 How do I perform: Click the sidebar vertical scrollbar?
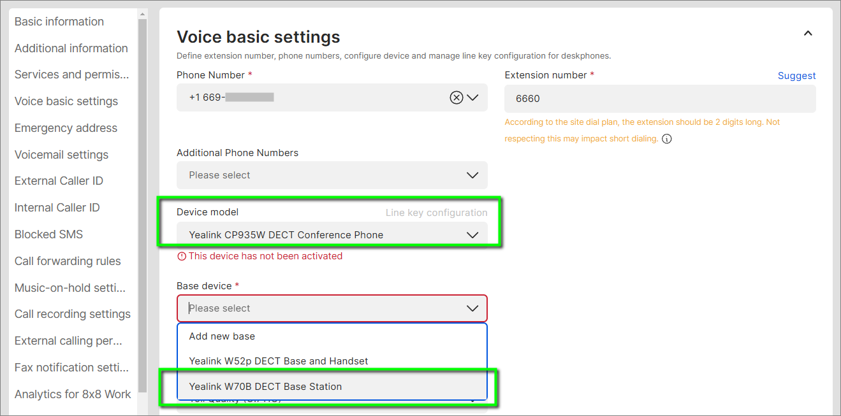pyautogui.click(x=142, y=191)
